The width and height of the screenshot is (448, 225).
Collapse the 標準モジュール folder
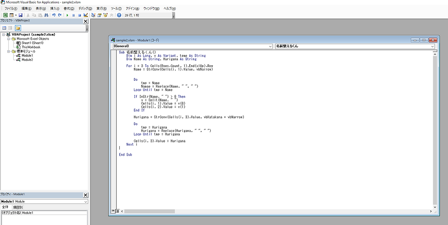click(9, 52)
